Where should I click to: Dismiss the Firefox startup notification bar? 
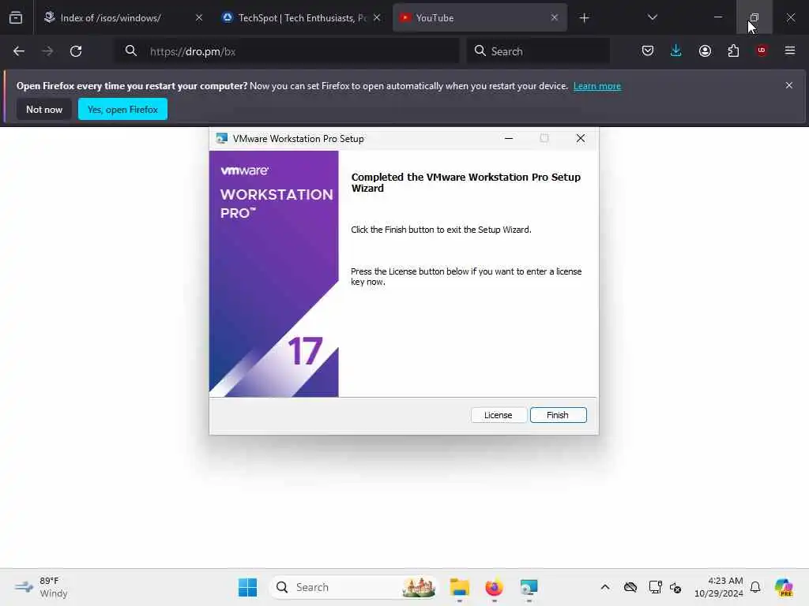789,85
